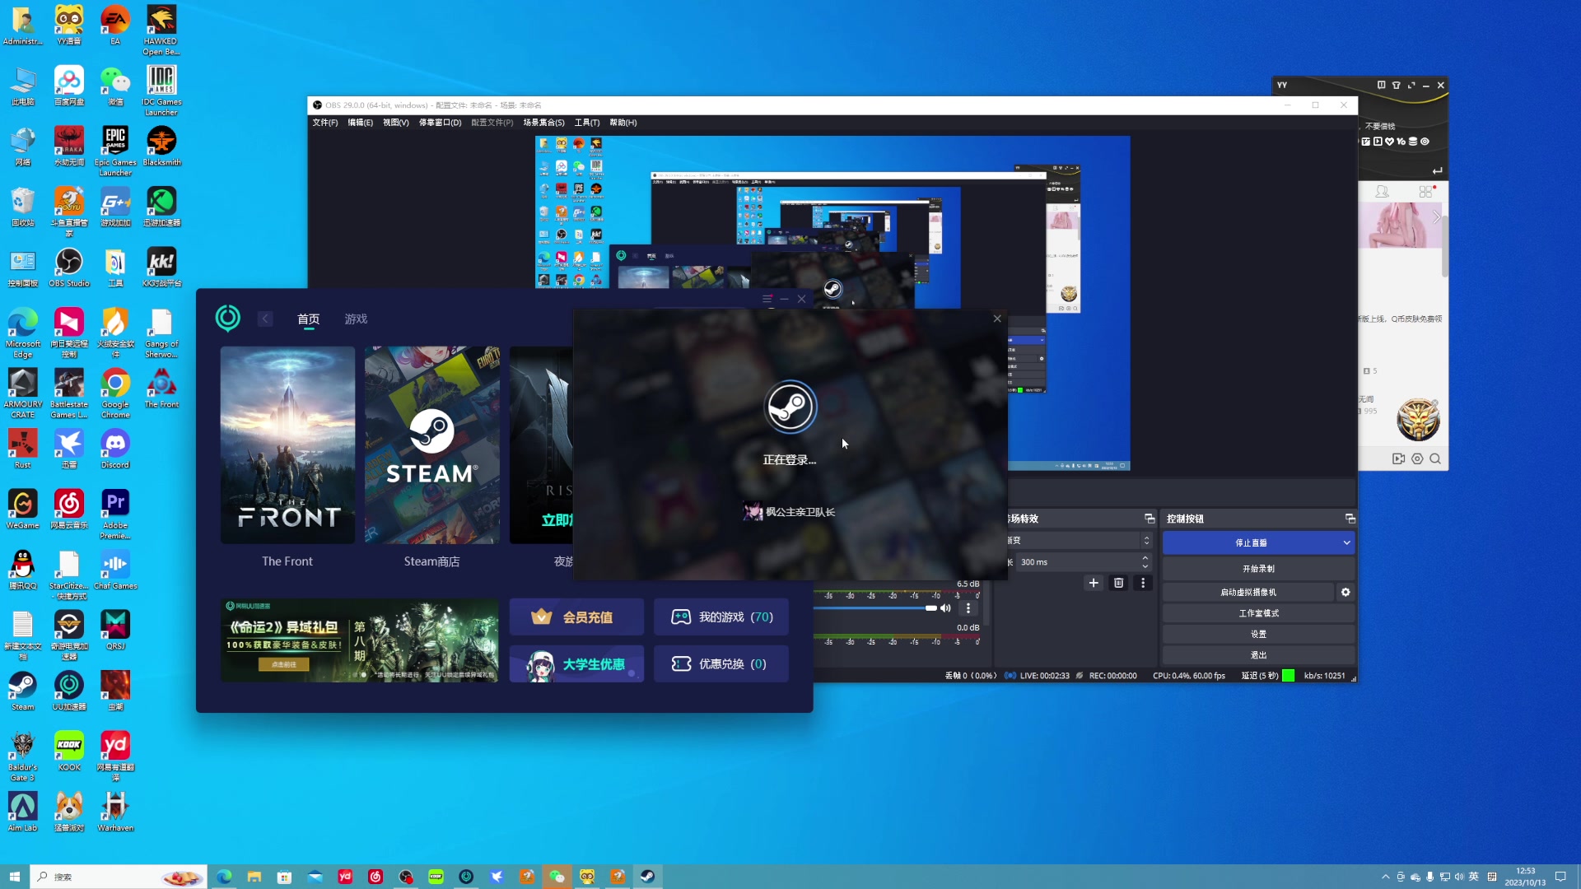
Task: Open the Epic Games Launcher shortcut
Action: (x=115, y=151)
